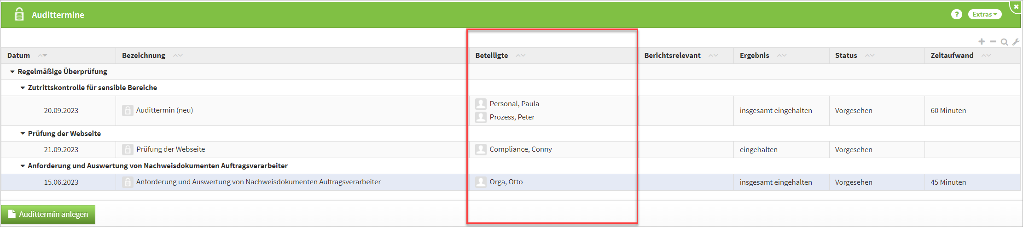Click avatar icon next to Orga, Otto
This screenshot has width=1023, height=227.
click(x=481, y=182)
